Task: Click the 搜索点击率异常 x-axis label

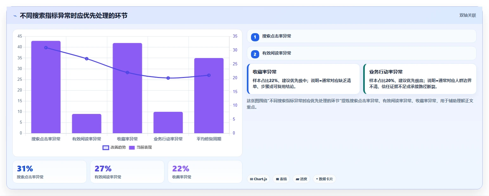Action: click(46, 139)
